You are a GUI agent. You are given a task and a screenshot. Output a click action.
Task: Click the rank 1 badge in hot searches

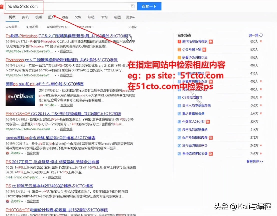[179, 41]
